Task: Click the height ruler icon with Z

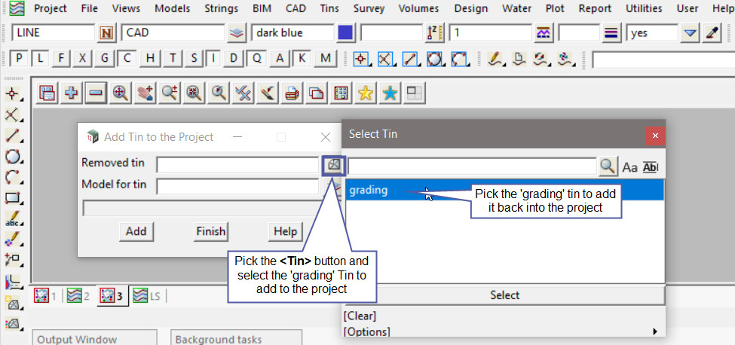Action: (x=434, y=33)
